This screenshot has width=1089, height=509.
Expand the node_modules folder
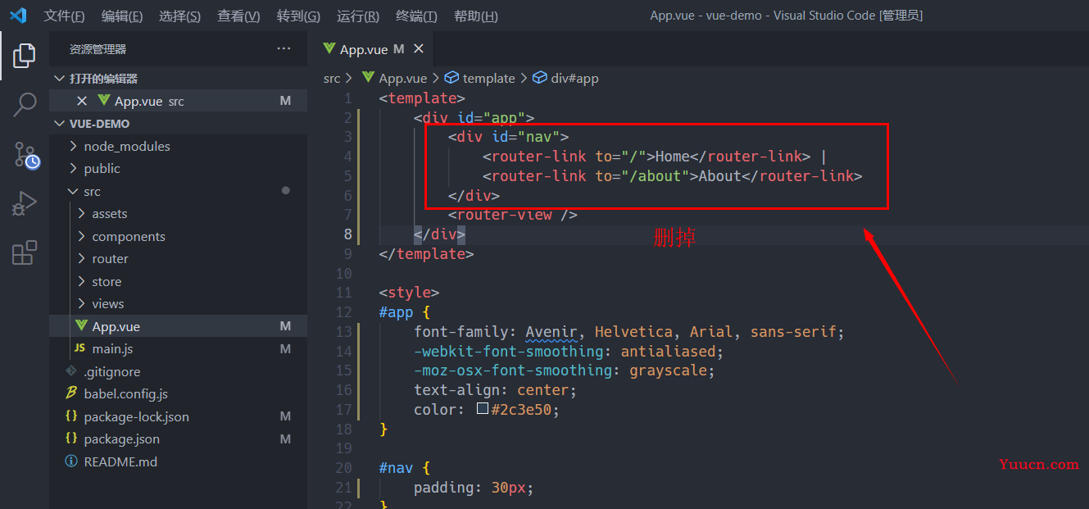pyautogui.click(x=178, y=146)
